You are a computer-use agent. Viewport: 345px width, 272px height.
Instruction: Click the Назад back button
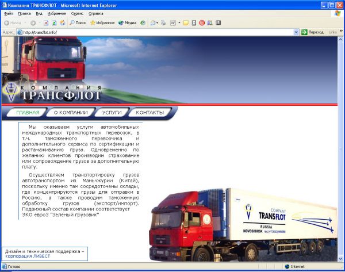(x=13, y=23)
